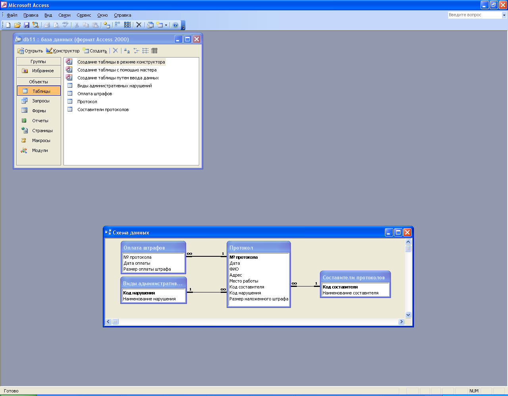Select Таблицы object category

tap(39, 91)
